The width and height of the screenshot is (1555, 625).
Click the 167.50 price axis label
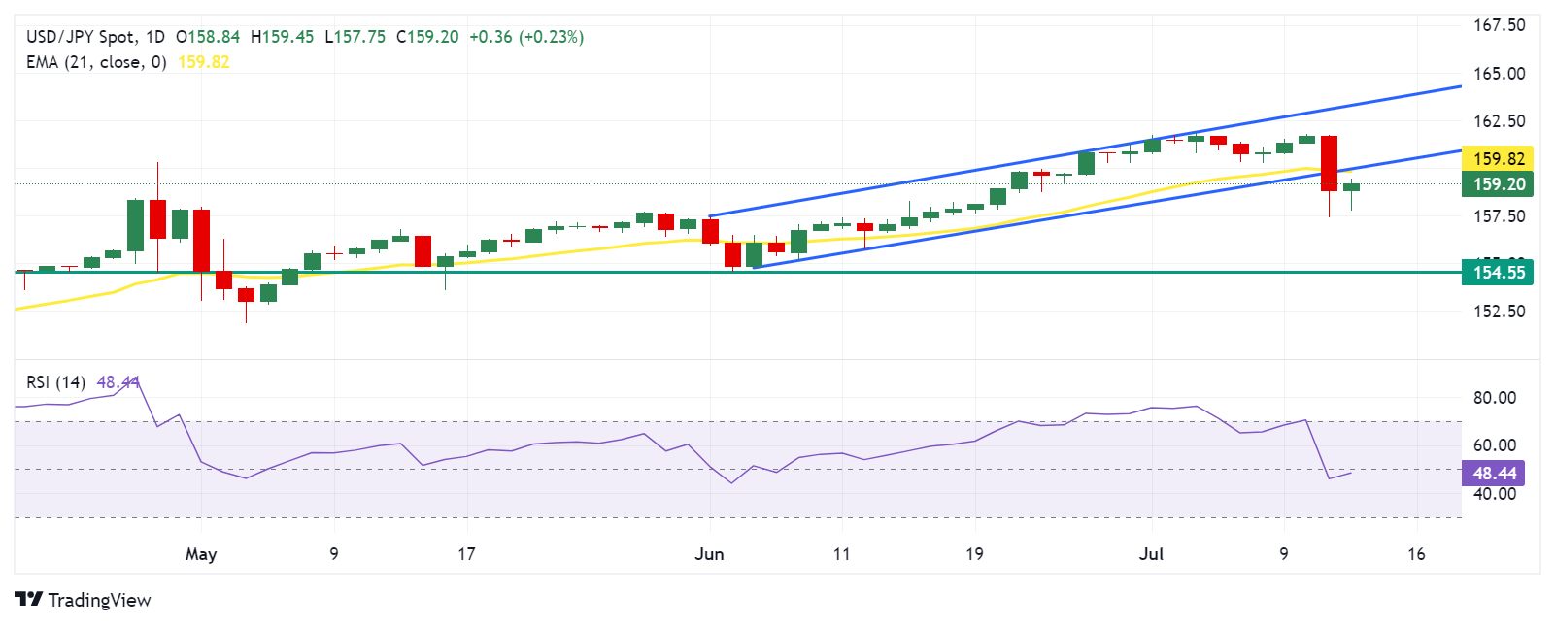(1499, 25)
